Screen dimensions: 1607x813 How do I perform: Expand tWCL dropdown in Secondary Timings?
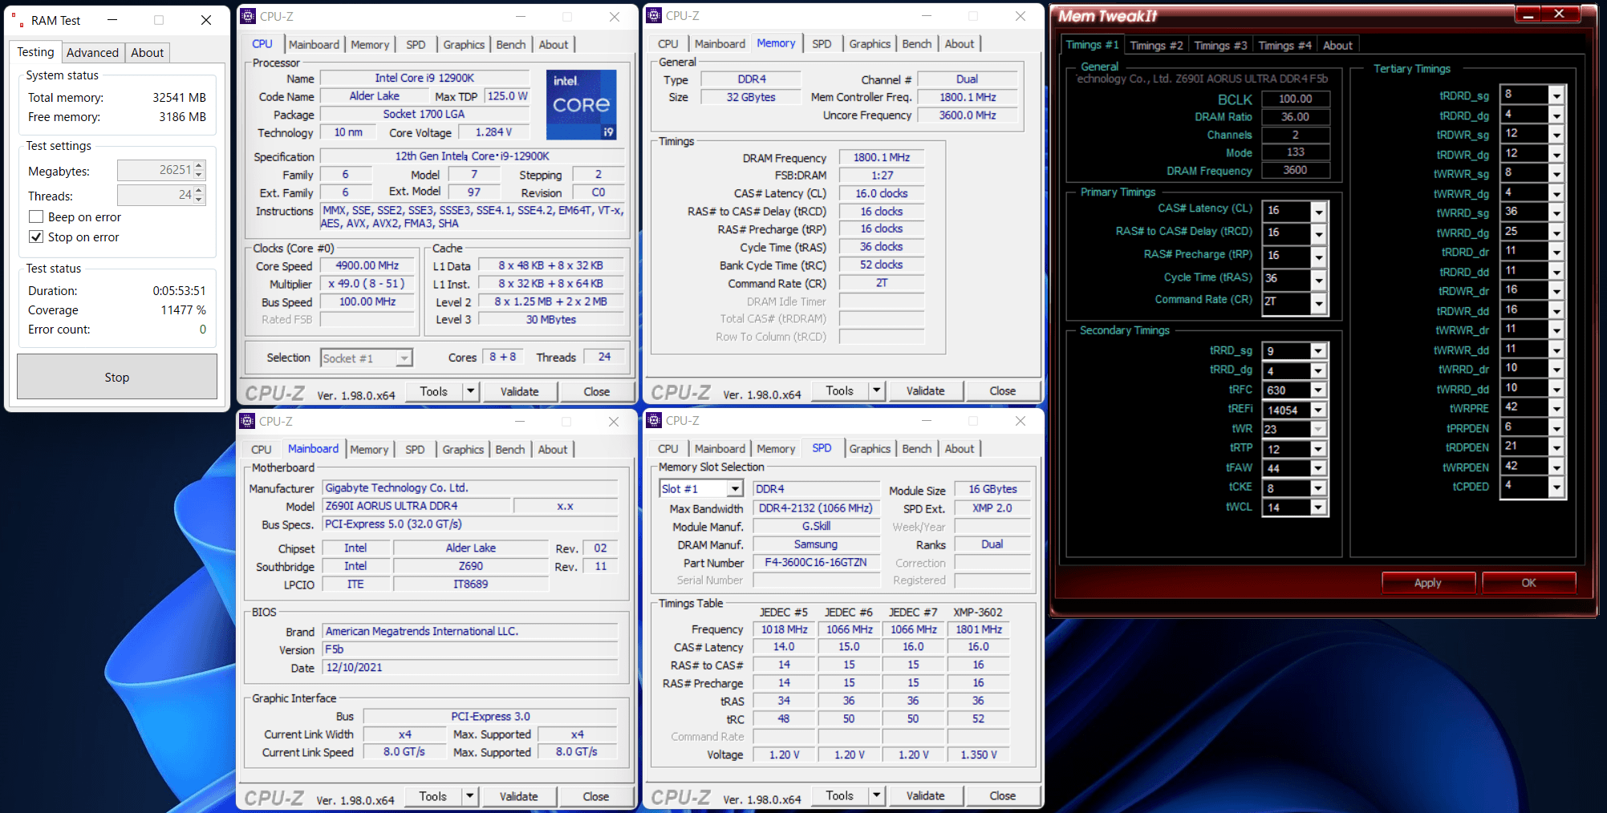coord(1318,508)
